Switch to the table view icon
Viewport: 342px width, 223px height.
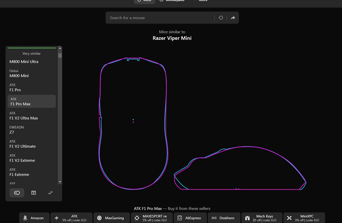tap(34, 193)
